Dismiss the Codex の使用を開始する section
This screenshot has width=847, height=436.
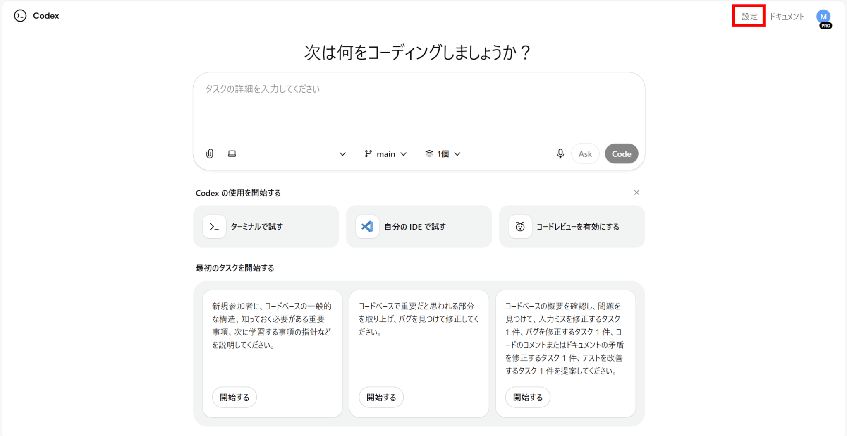pyautogui.click(x=636, y=192)
